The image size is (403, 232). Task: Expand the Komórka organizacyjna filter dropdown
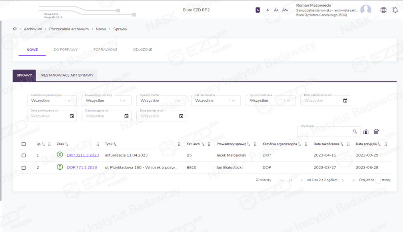(x=70, y=101)
